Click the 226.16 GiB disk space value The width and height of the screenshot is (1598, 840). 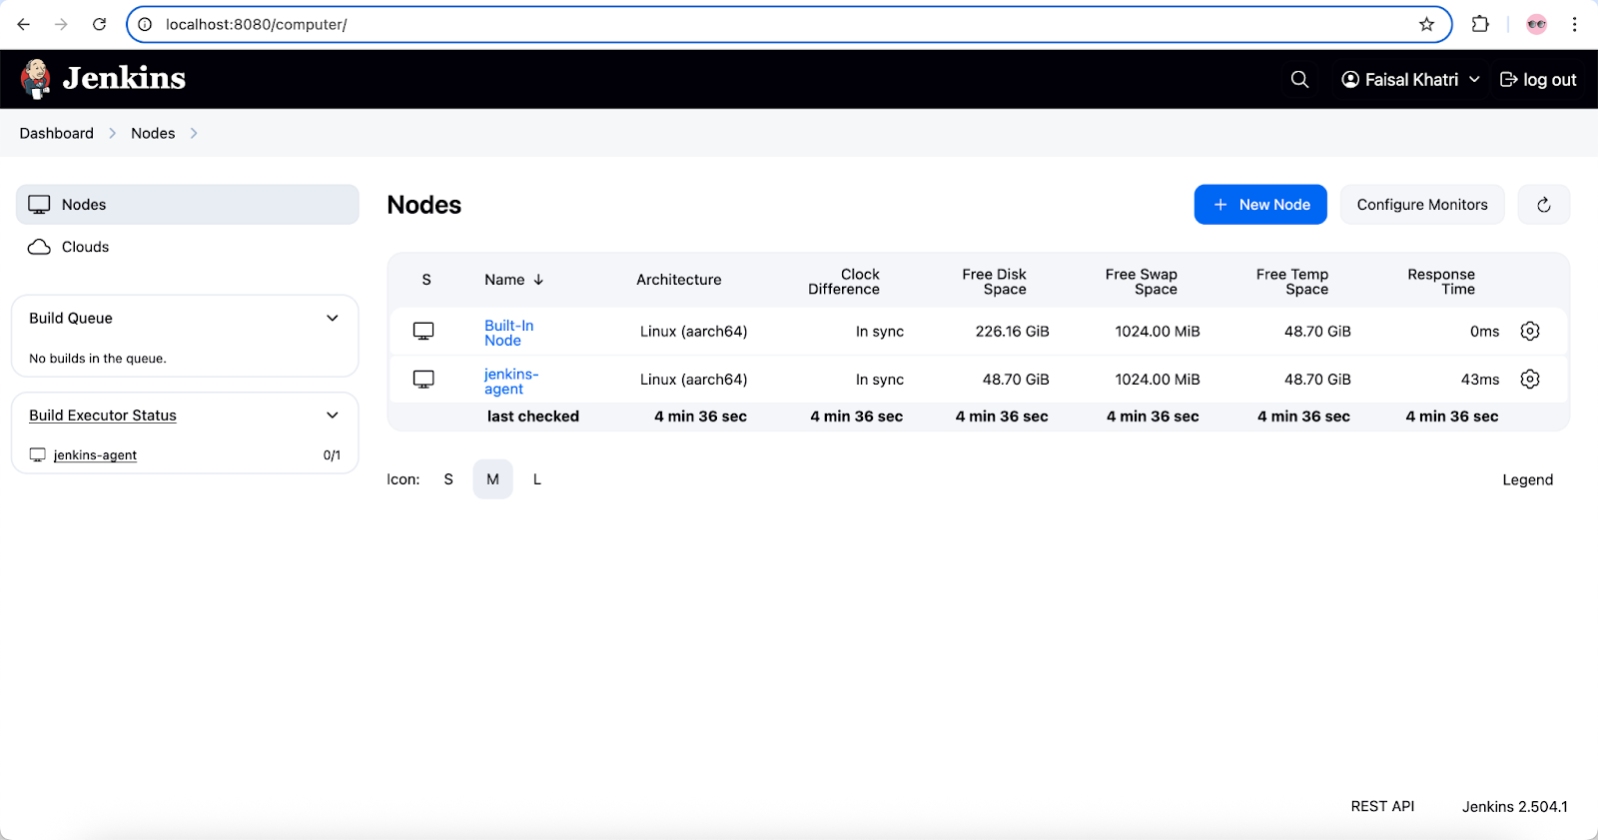point(1012,331)
